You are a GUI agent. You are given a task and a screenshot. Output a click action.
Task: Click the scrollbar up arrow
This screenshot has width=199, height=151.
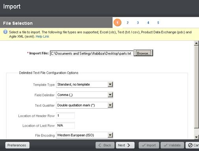point(196,43)
